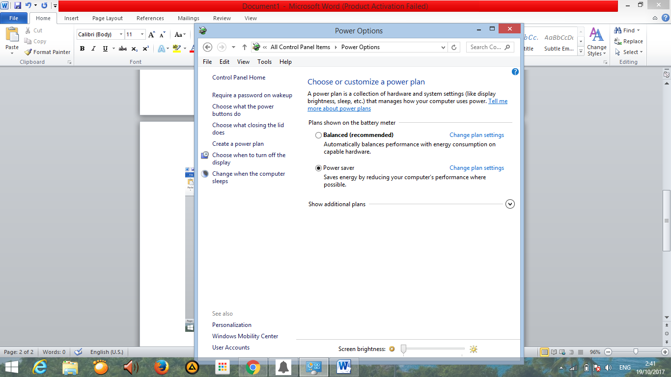Open the Change Case dropdown

click(180, 34)
